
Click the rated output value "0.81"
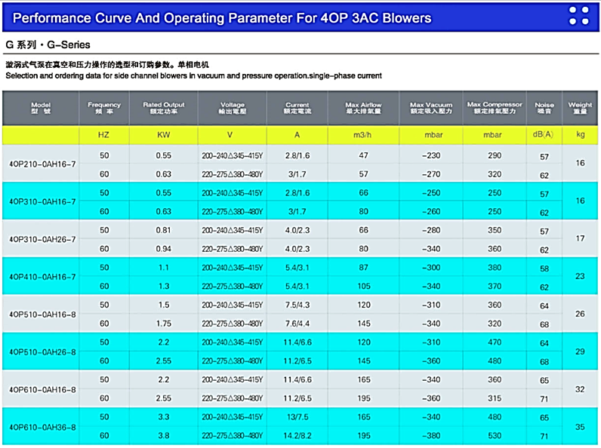pyautogui.click(x=163, y=230)
